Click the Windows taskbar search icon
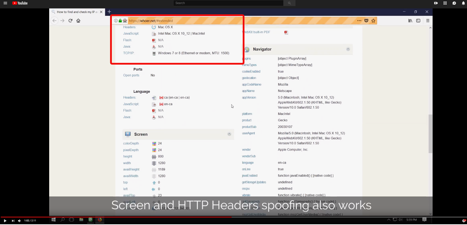This screenshot has width=467, height=225. pyautogui.click(x=62, y=220)
